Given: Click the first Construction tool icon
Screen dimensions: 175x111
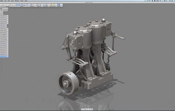Looking at the screenshot, I should (x=51, y=5).
